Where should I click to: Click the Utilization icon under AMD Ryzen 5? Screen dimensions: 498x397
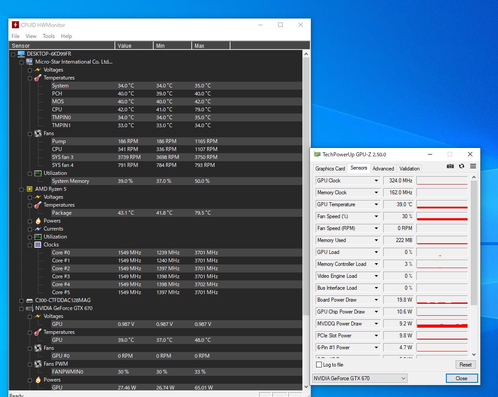coord(38,237)
